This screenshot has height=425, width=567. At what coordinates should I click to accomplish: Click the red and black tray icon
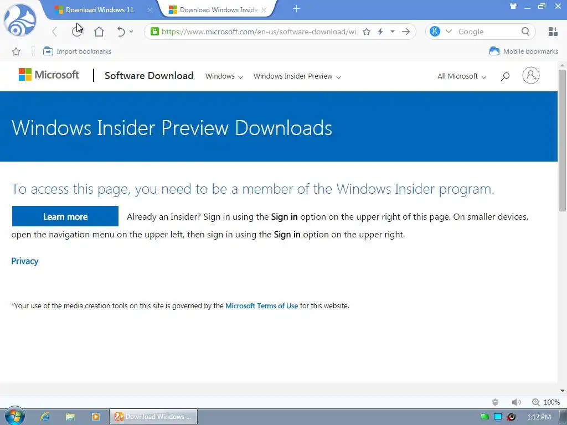511,417
